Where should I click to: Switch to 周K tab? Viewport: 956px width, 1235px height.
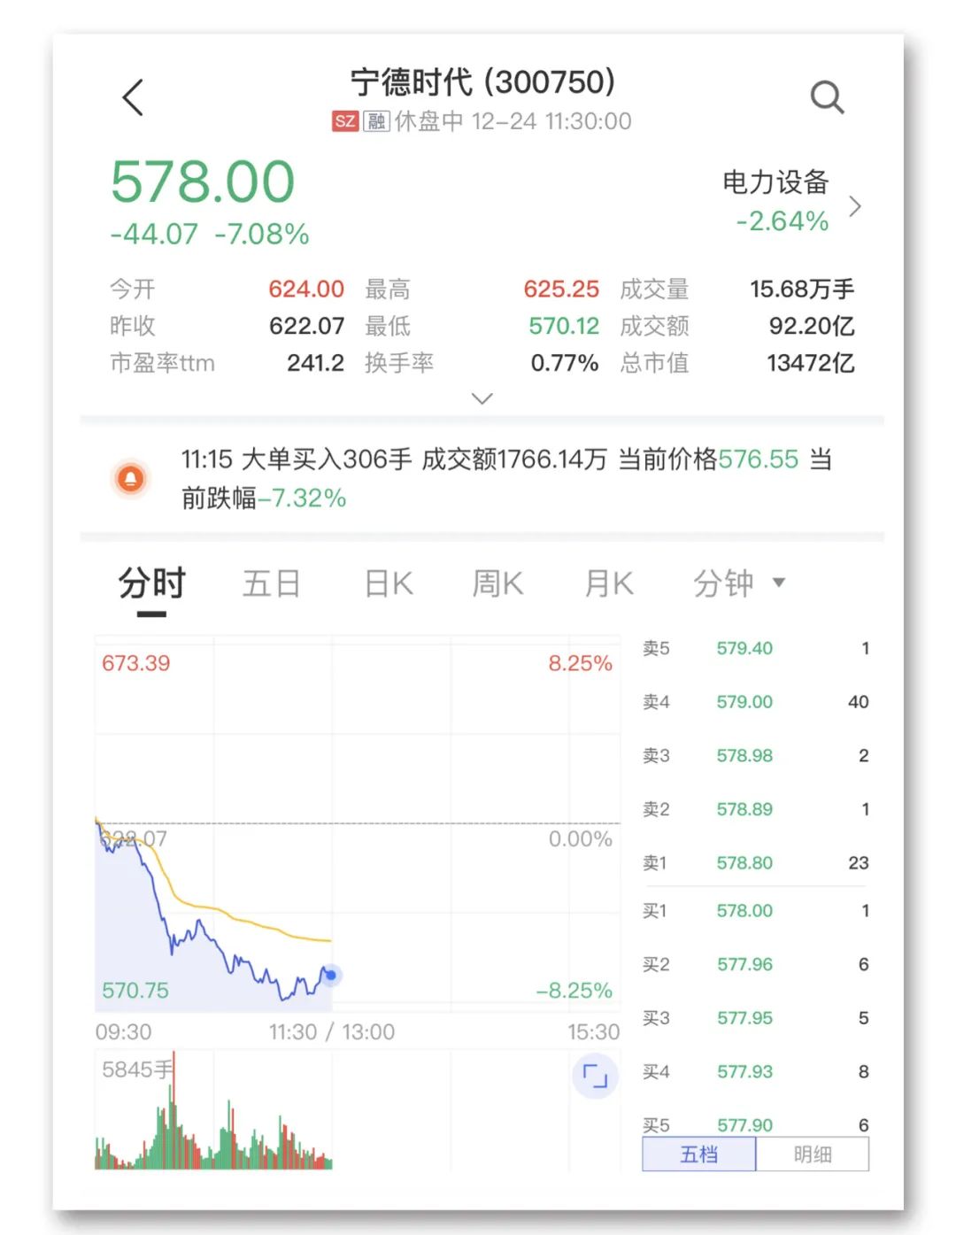[497, 583]
